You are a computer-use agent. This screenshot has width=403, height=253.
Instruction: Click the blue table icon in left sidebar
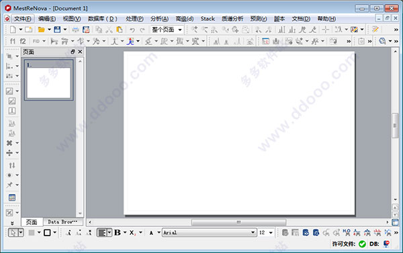pyautogui.click(x=12, y=197)
